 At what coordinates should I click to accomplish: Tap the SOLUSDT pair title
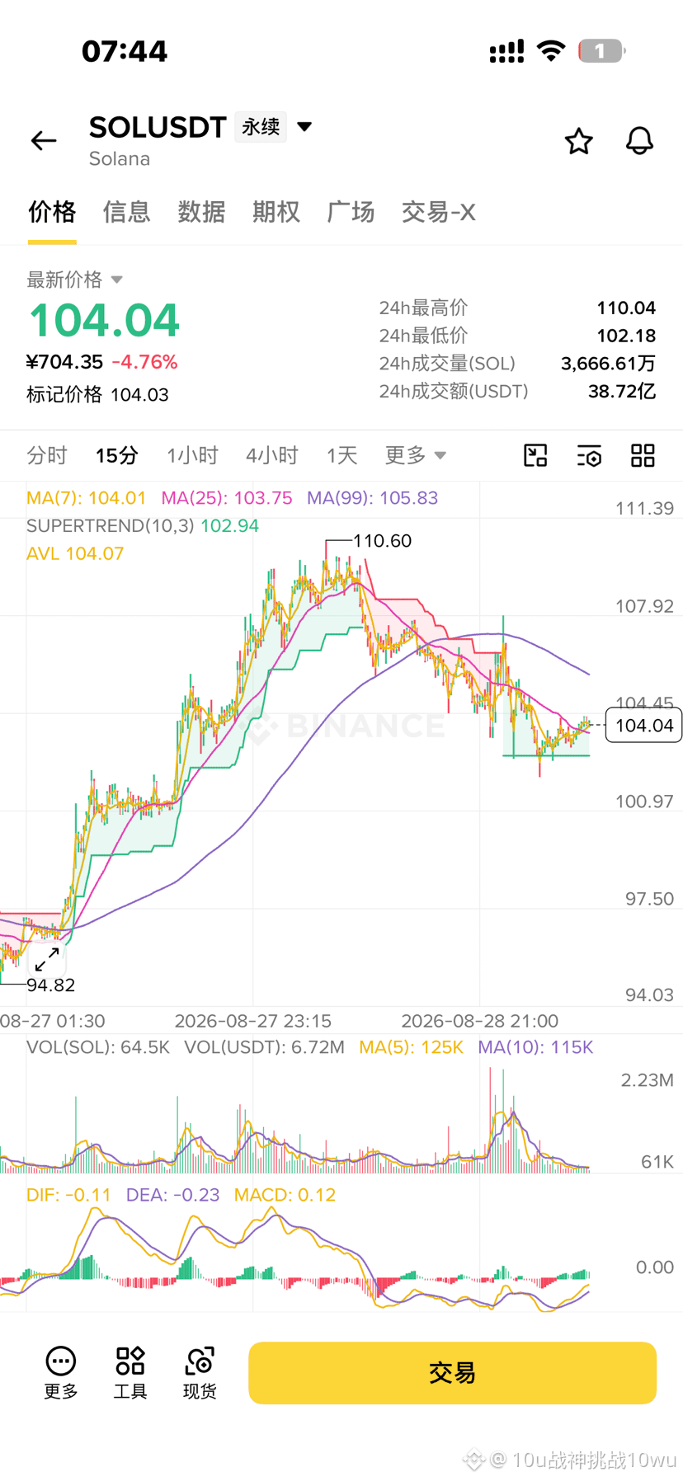(x=158, y=127)
